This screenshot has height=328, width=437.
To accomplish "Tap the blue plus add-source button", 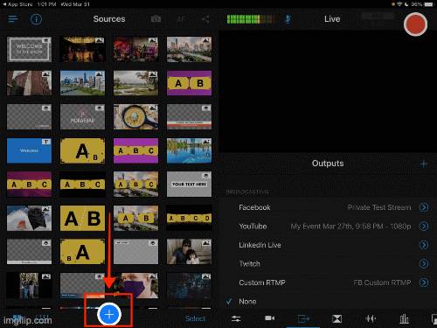I will pyautogui.click(x=109, y=314).
